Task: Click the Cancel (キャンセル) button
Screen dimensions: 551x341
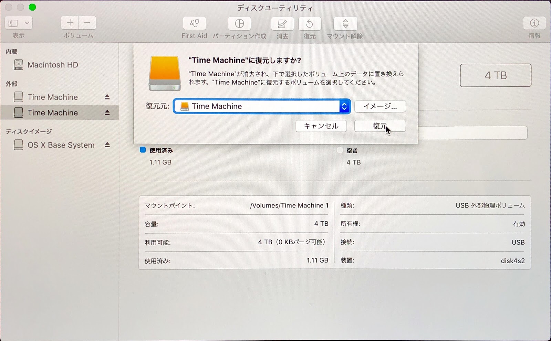Action: (321, 126)
